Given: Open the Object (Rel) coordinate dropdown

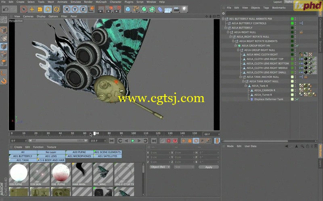Looking at the screenshot, I should pyautogui.click(x=160, y=167).
